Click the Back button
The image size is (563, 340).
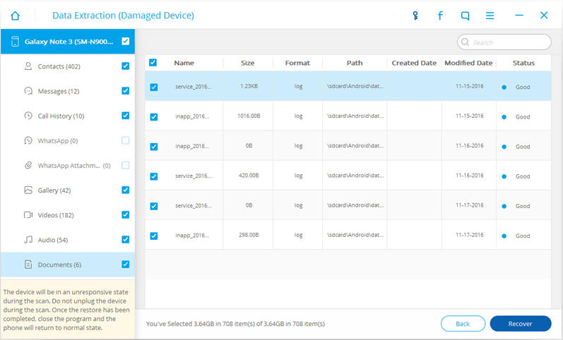[x=463, y=324]
